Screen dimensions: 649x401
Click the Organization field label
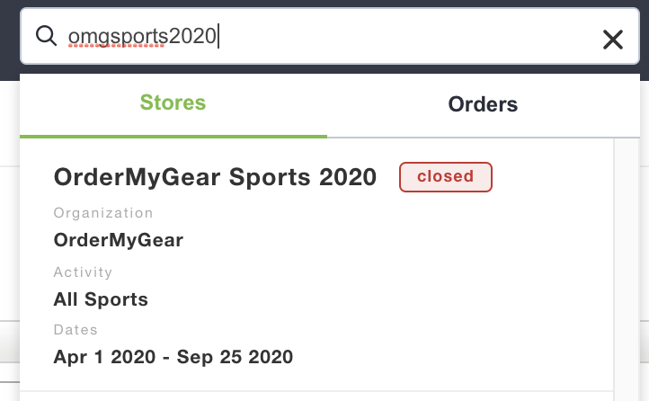coord(103,213)
